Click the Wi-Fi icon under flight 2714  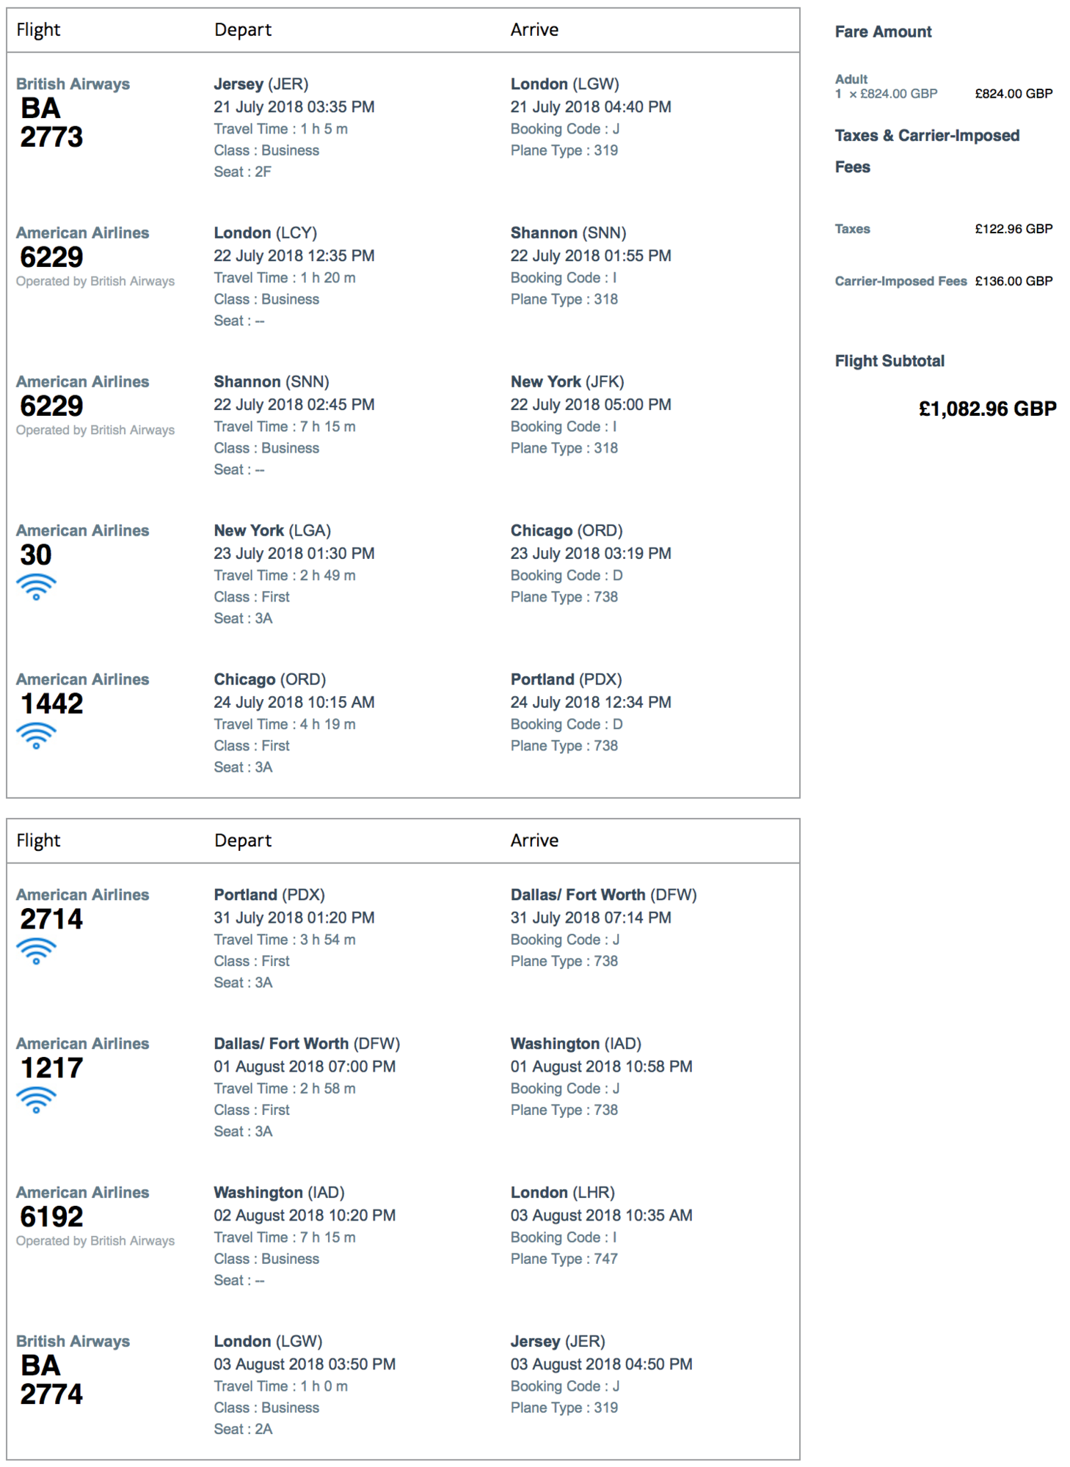click(x=36, y=951)
